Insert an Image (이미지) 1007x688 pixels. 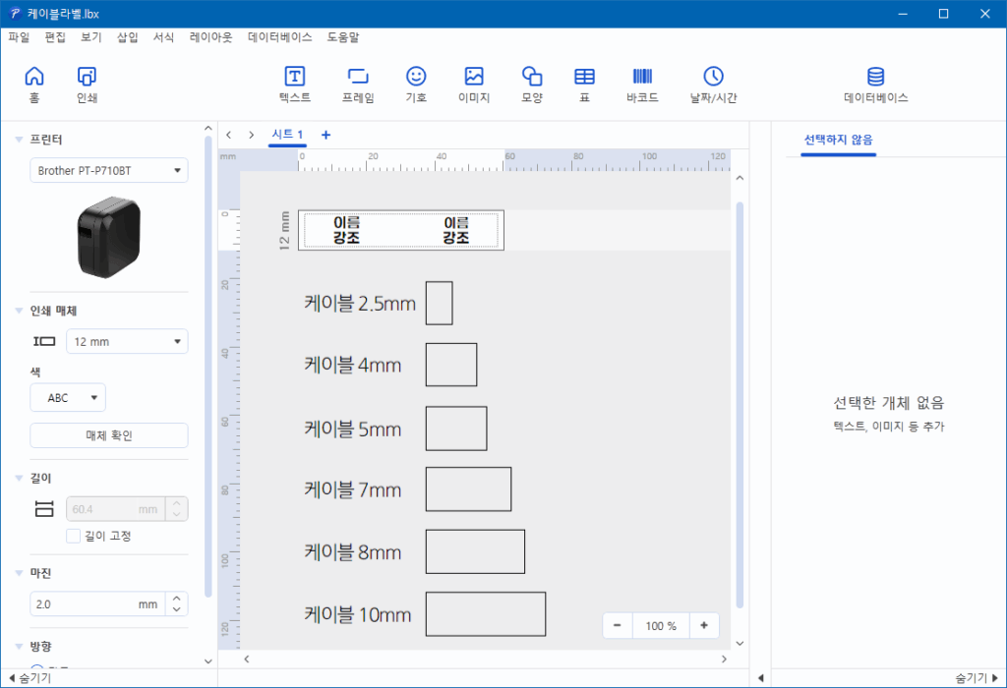[474, 78]
